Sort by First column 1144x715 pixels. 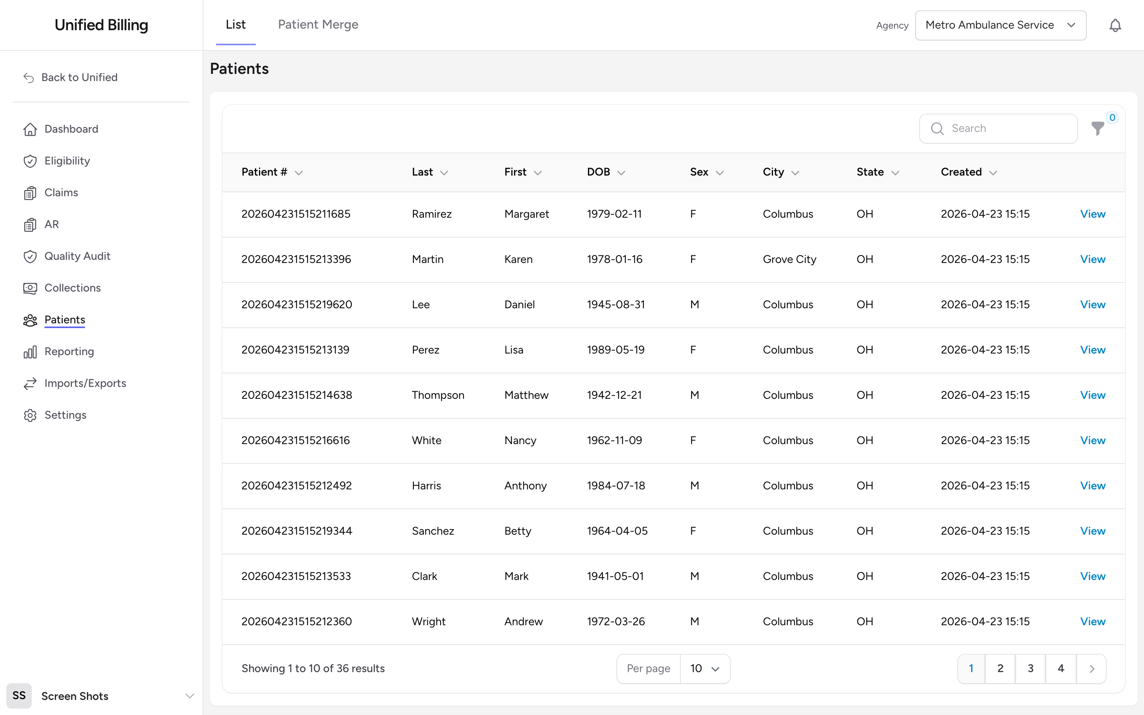point(523,172)
